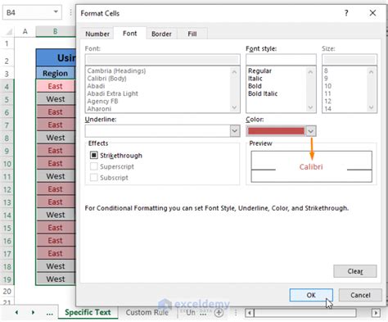Viewport: 388px width, 322px height.
Task: Select column A header
Action: click(25, 31)
